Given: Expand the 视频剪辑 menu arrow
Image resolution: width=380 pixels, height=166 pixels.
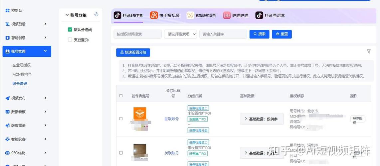Looking at the screenshot, I should coord(45,24).
